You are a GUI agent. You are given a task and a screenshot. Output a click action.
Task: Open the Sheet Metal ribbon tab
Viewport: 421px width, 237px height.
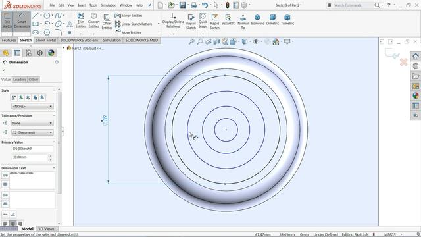click(45, 40)
